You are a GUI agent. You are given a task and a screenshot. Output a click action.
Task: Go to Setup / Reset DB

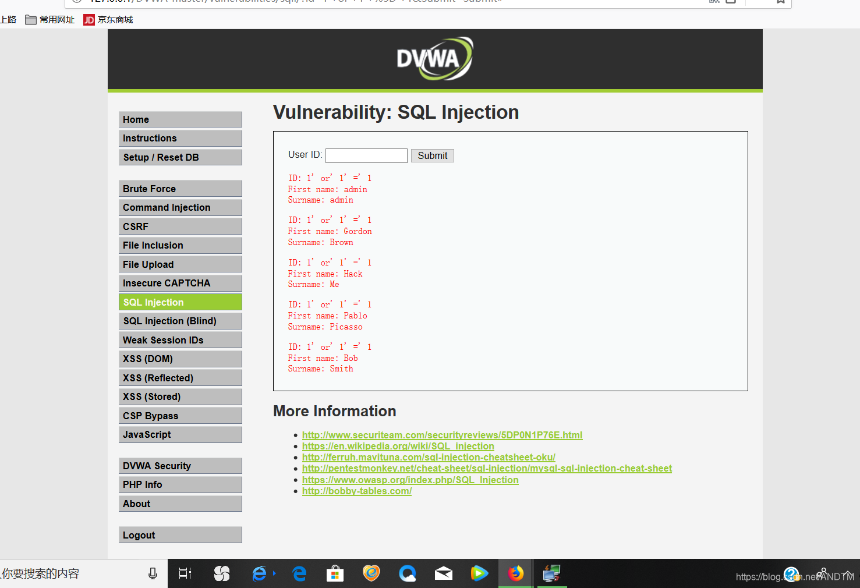[181, 157]
